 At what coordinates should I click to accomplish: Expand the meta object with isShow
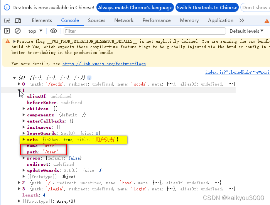(24, 139)
